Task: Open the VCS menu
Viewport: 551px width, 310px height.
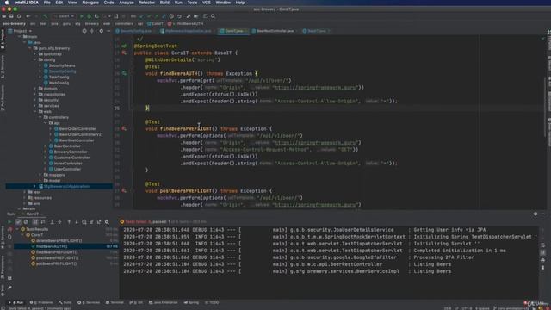Action: (207, 3)
